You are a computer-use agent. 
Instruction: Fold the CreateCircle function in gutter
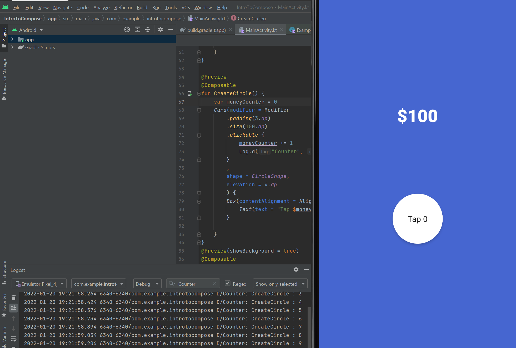(x=199, y=94)
